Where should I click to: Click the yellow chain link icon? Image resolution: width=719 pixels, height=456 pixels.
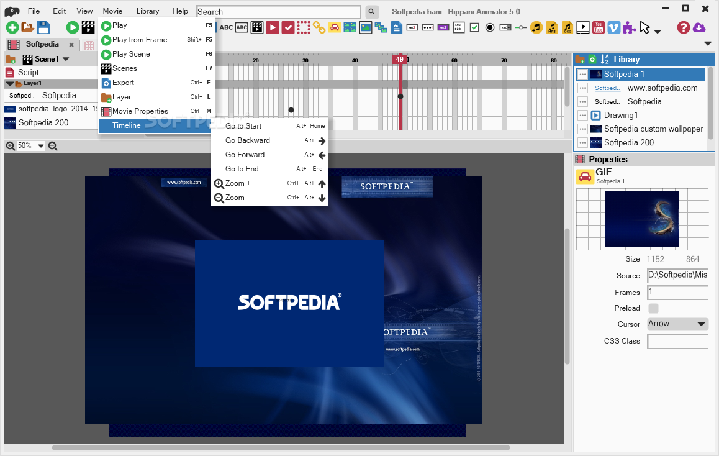click(x=319, y=27)
